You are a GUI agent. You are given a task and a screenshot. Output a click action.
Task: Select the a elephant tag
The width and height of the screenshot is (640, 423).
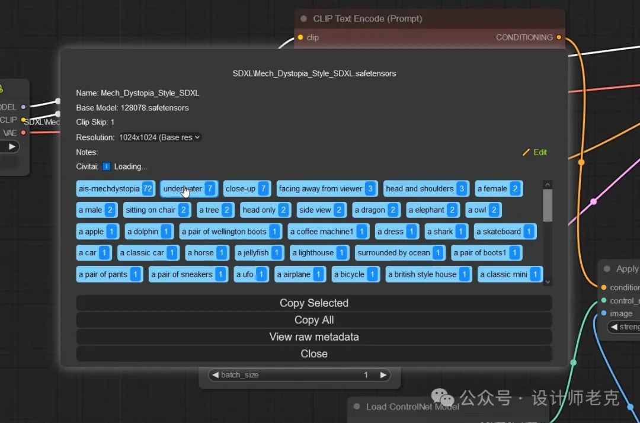click(x=433, y=210)
